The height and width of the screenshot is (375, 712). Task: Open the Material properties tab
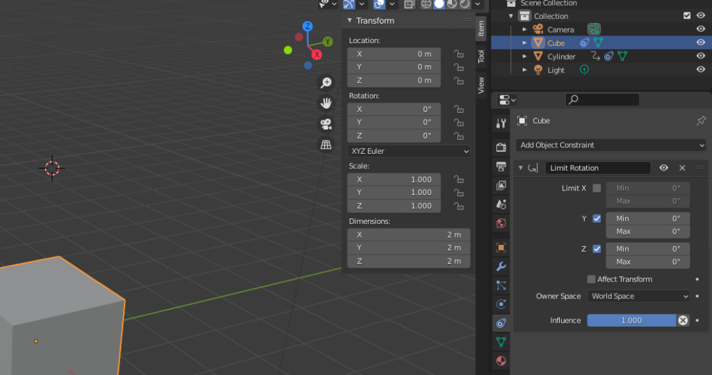(x=501, y=360)
